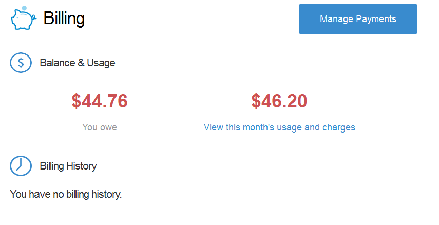Click the piggy bank's curly tail
The width and height of the screenshot is (439, 225).
tap(34, 18)
